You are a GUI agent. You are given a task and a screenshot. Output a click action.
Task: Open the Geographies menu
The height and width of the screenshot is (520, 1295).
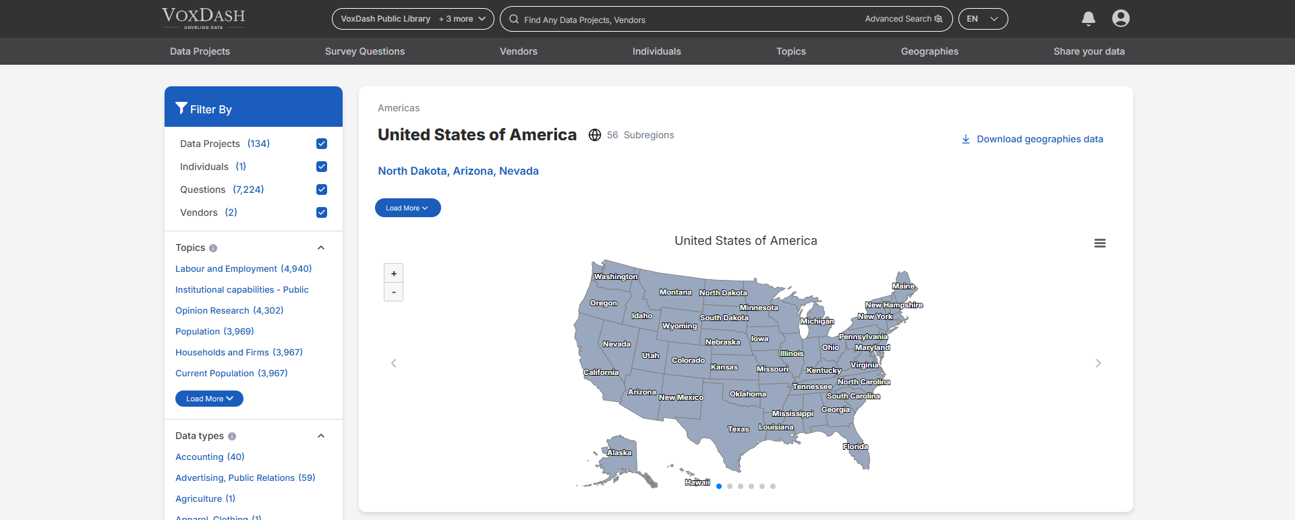click(x=929, y=51)
